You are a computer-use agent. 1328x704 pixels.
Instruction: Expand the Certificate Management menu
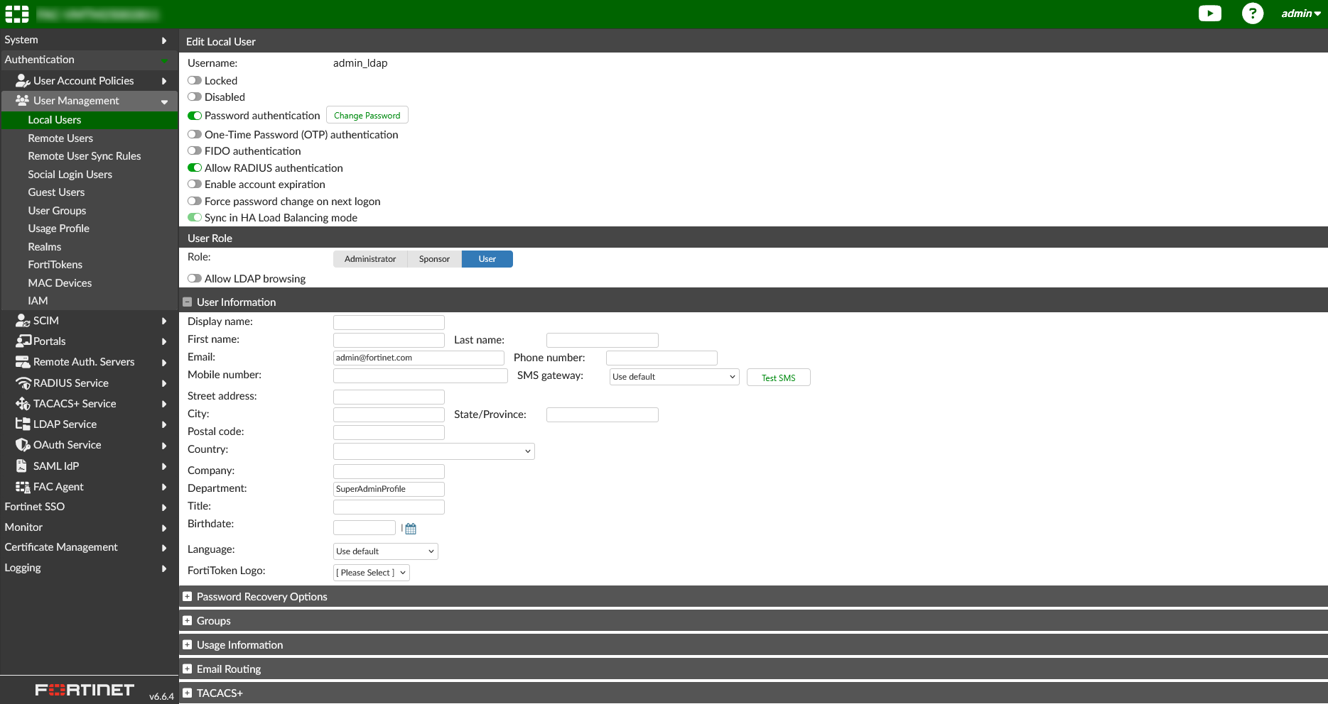(89, 547)
